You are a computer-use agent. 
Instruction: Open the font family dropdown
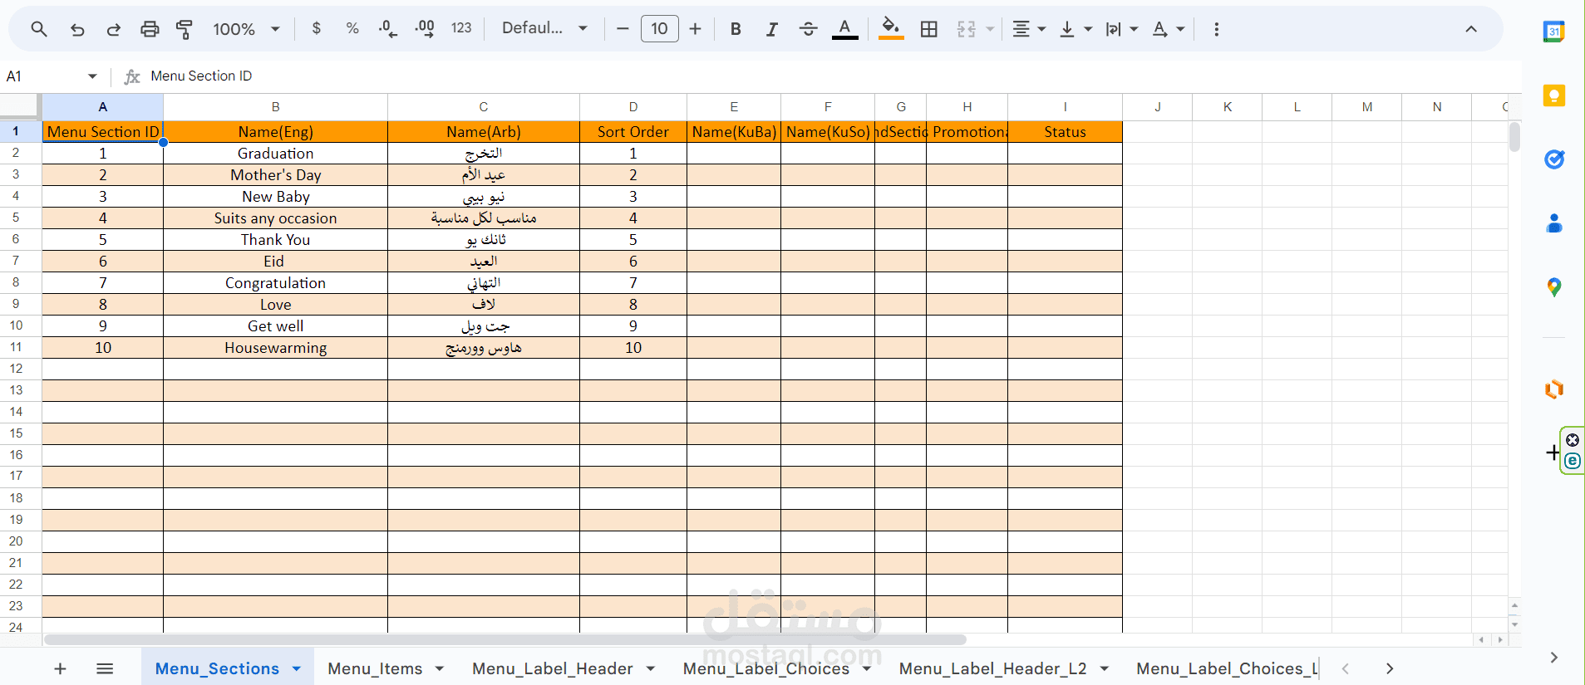pos(544,28)
